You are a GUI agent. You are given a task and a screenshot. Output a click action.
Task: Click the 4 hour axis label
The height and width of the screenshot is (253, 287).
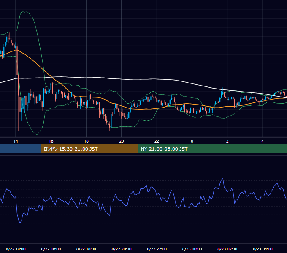[x=263, y=141]
